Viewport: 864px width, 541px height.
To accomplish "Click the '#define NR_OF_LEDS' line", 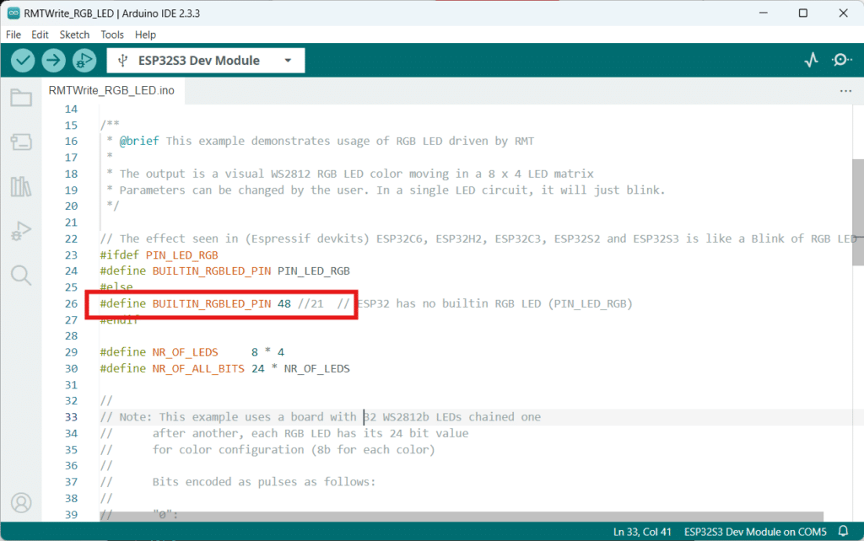I will 192,352.
